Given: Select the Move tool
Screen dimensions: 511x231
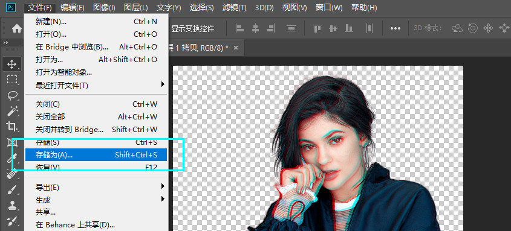Looking at the screenshot, I should (11, 64).
